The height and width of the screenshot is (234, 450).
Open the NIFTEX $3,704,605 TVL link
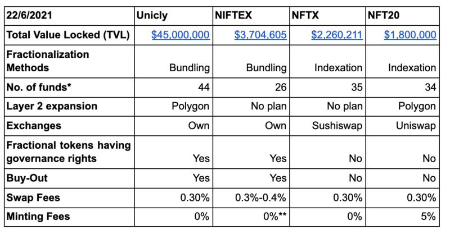pyautogui.click(x=260, y=35)
